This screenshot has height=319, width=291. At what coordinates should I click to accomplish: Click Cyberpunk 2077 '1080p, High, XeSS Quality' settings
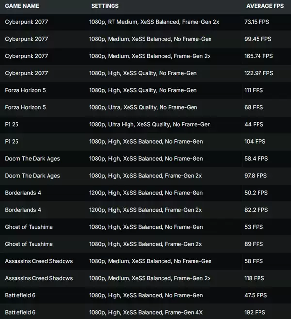143,73
